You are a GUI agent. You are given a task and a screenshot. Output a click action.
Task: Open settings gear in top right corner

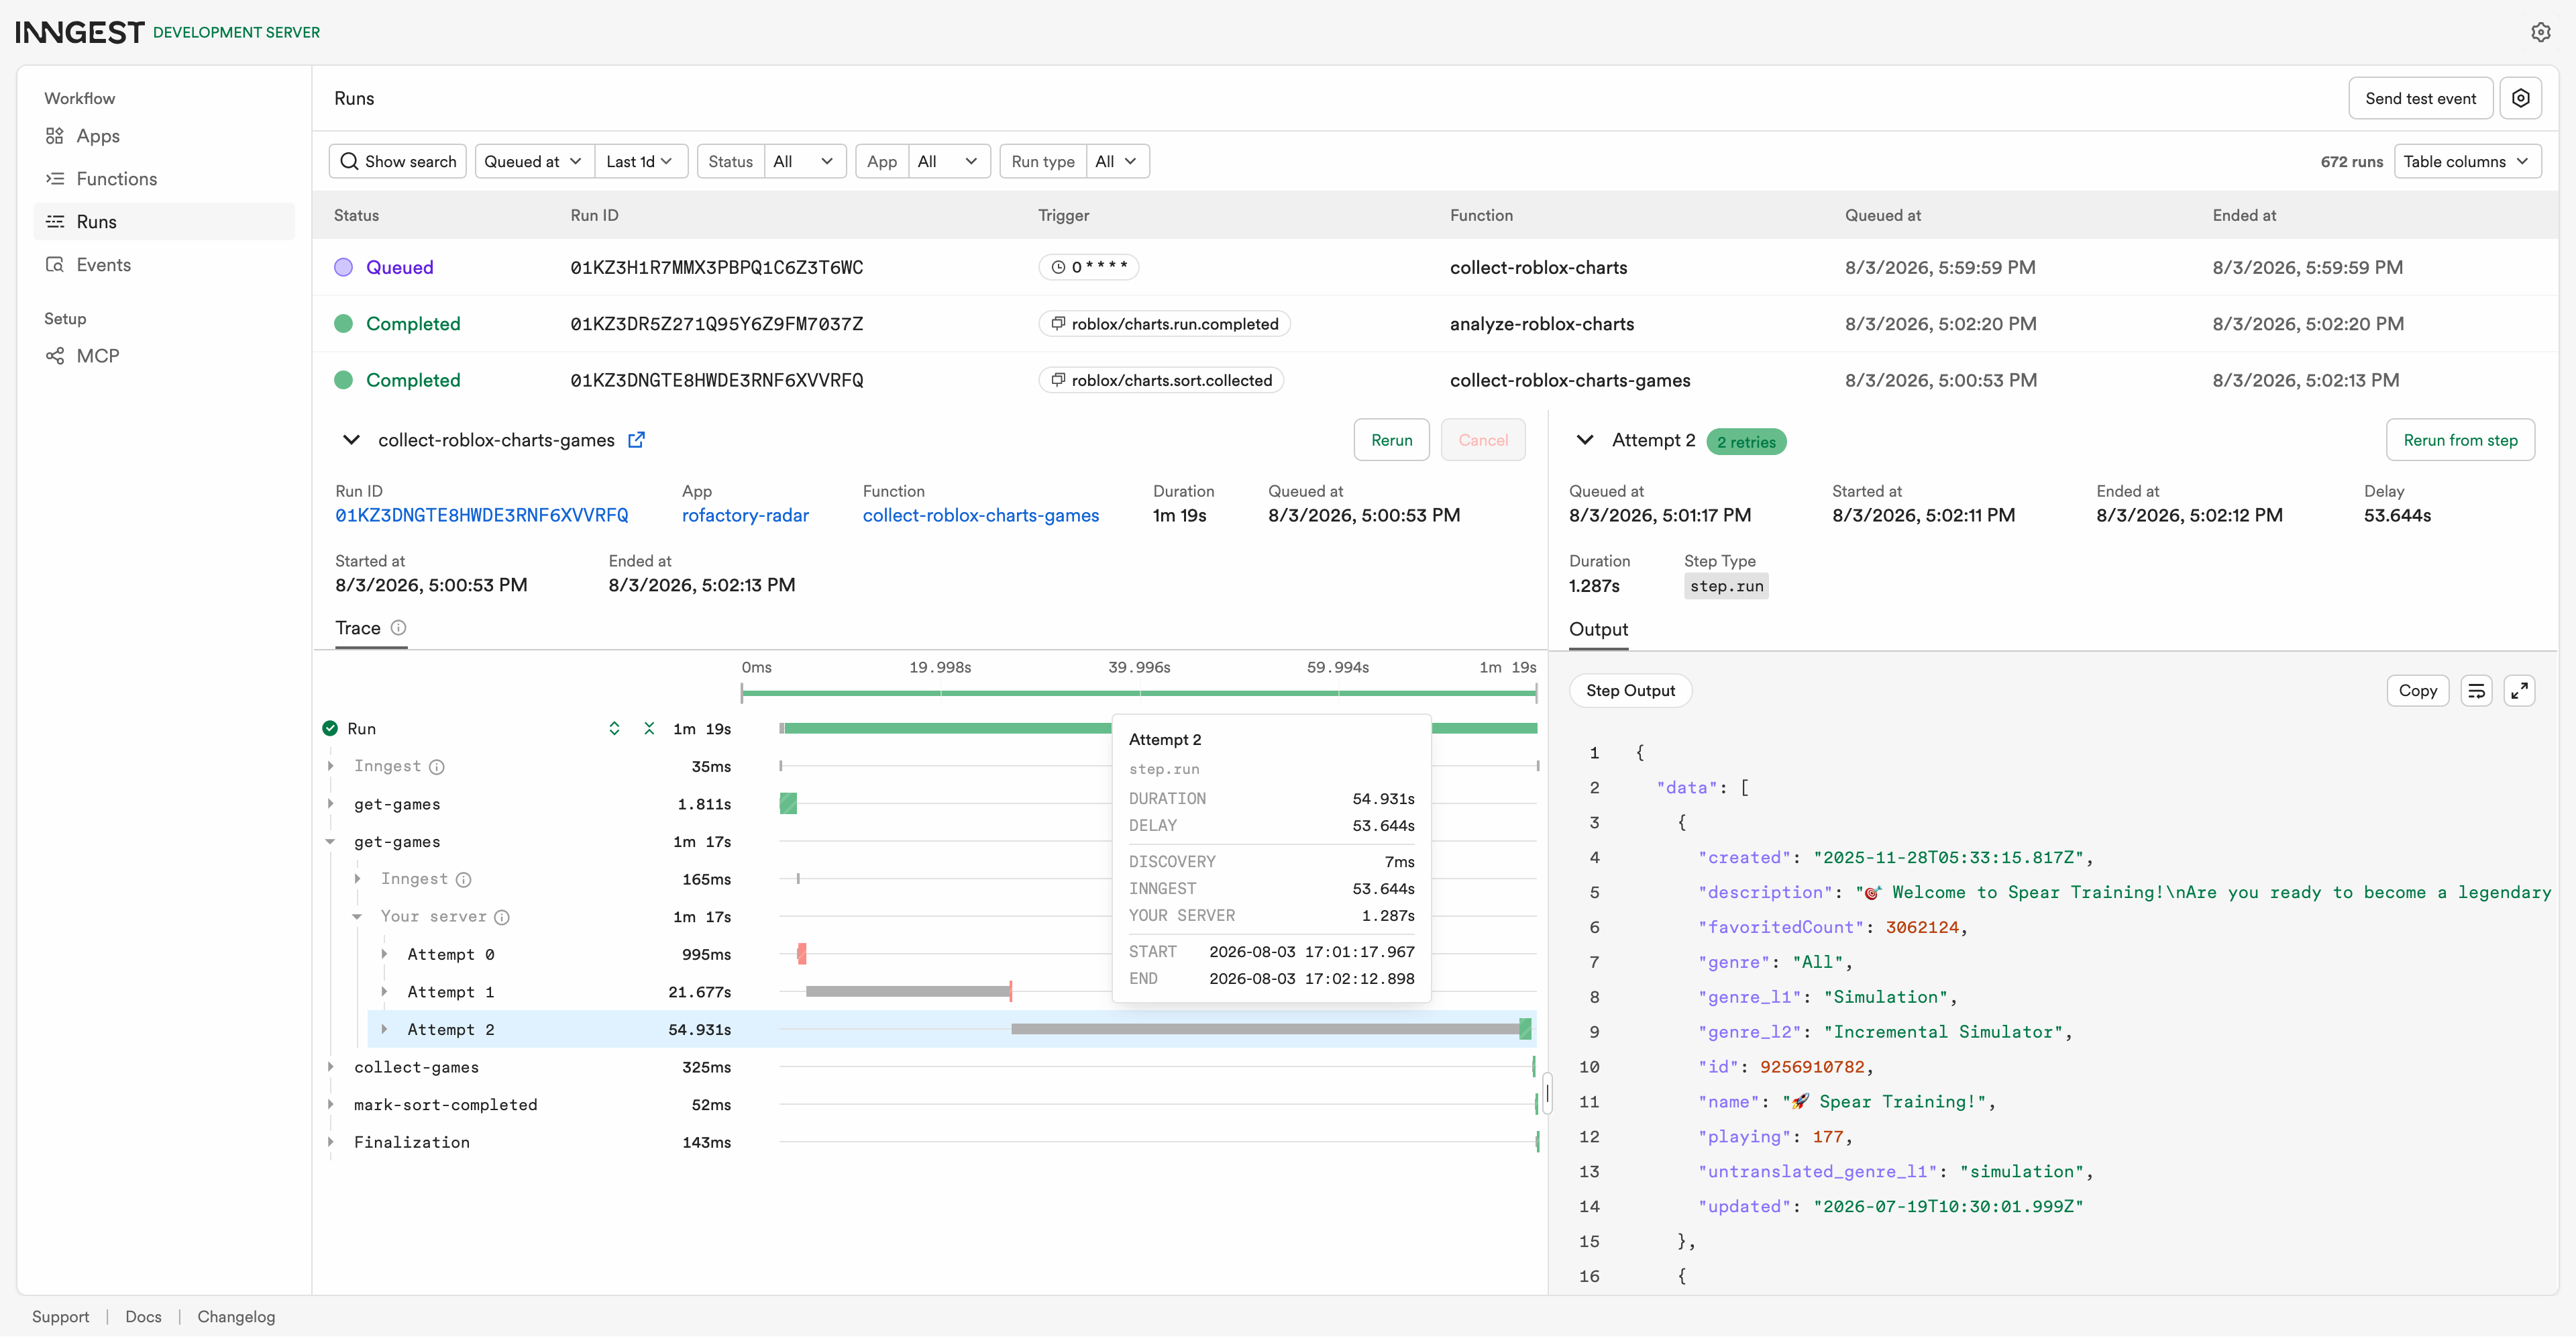[x=2540, y=32]
